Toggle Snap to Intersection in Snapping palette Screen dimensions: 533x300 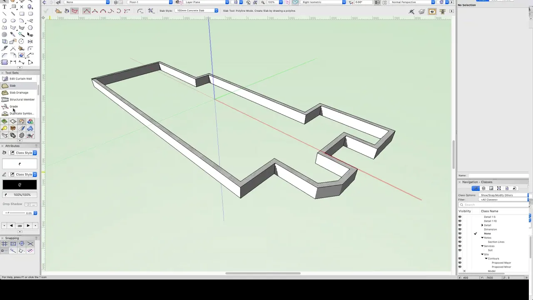click(x=30, y=244)
